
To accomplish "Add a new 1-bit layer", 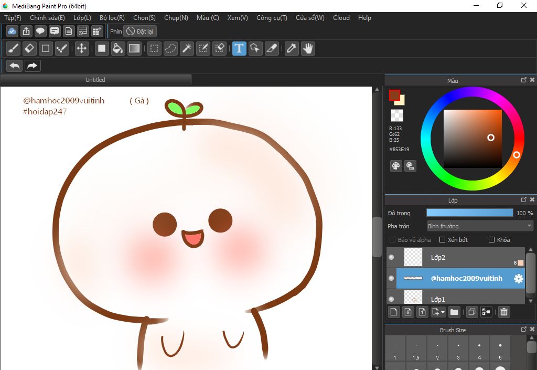I will tap(422, 312).
